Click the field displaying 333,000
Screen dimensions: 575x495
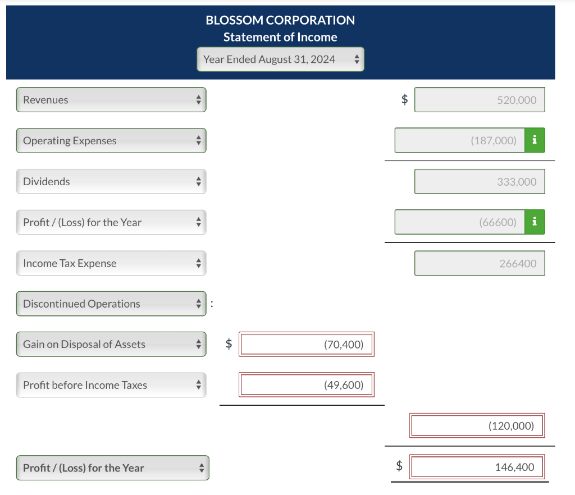[480, 181]
